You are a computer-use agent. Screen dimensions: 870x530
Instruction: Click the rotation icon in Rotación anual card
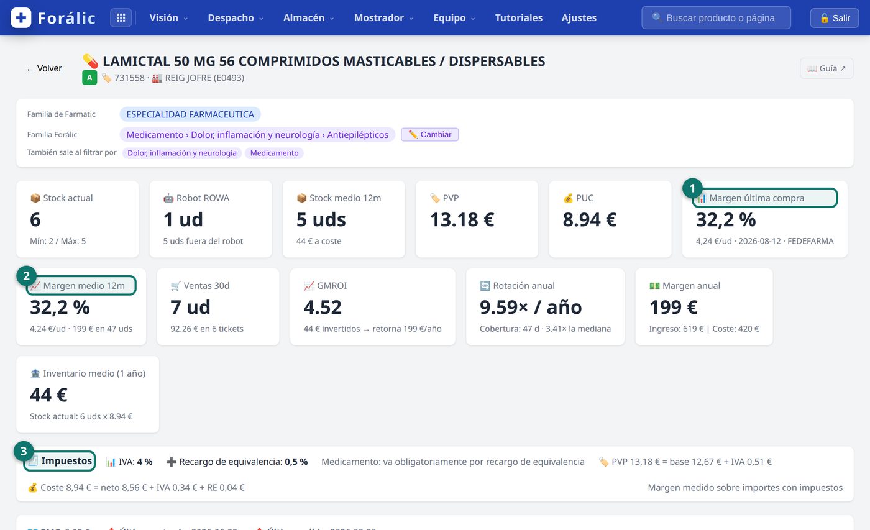point(485,286)
